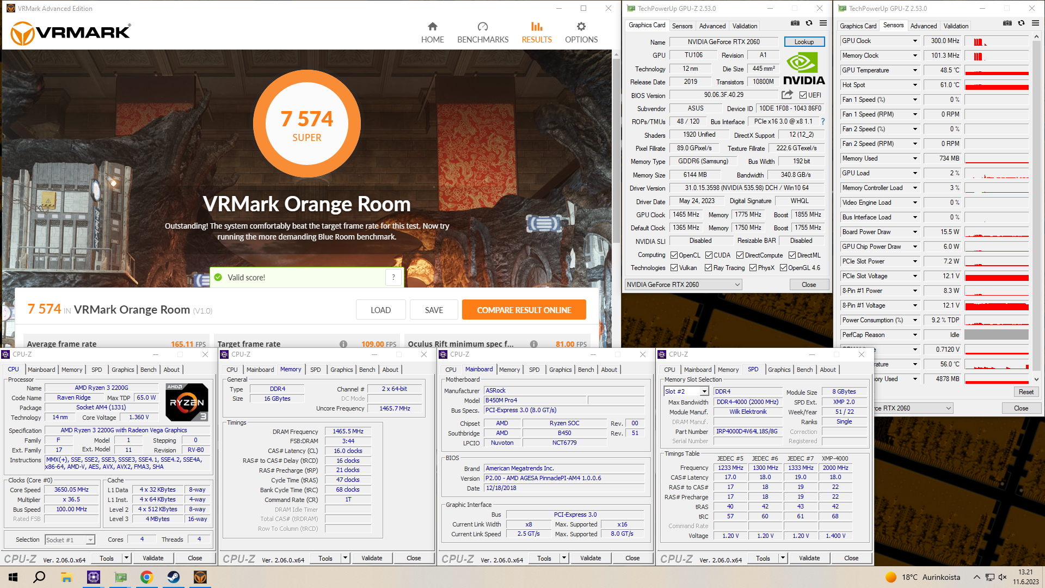Click refresh icon in GPU-Z Sensors window
This screenshot has width=1045, height=588.
tap(1021, 23)
